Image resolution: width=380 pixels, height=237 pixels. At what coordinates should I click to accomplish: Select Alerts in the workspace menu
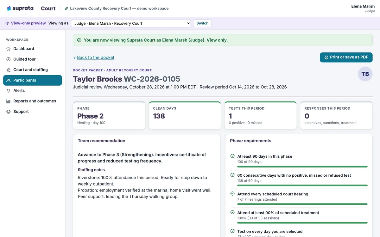click(33, 91)
